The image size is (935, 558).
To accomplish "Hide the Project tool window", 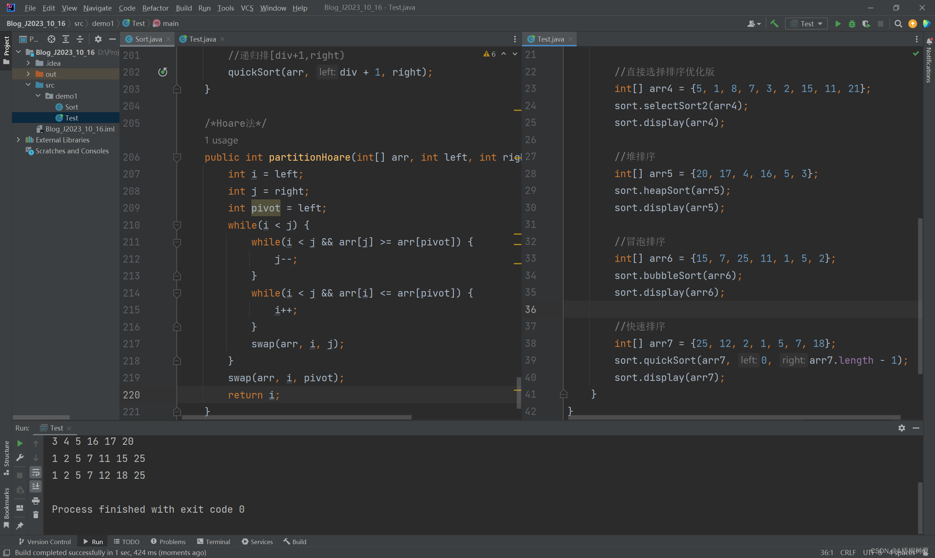I will click(x=112, y=39).
